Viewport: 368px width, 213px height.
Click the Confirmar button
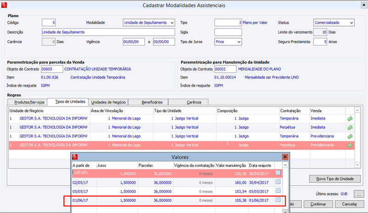coord(318,204)
